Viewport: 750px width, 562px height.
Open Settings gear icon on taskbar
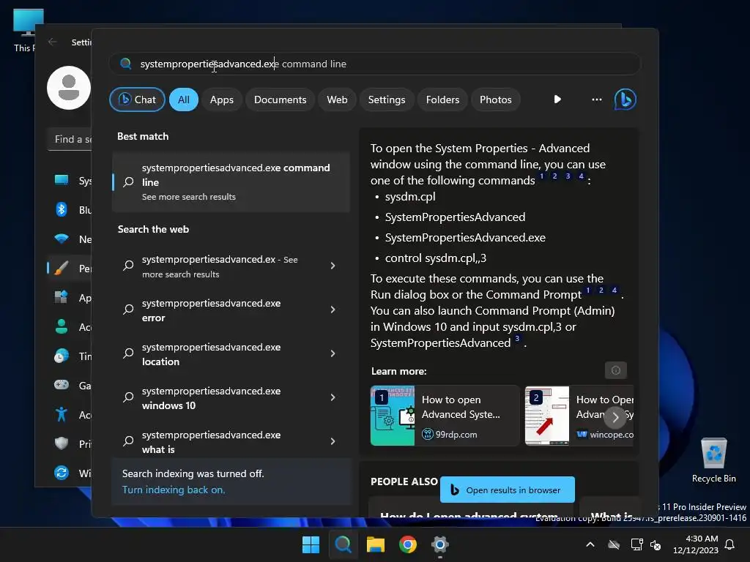tap(440, 544)
